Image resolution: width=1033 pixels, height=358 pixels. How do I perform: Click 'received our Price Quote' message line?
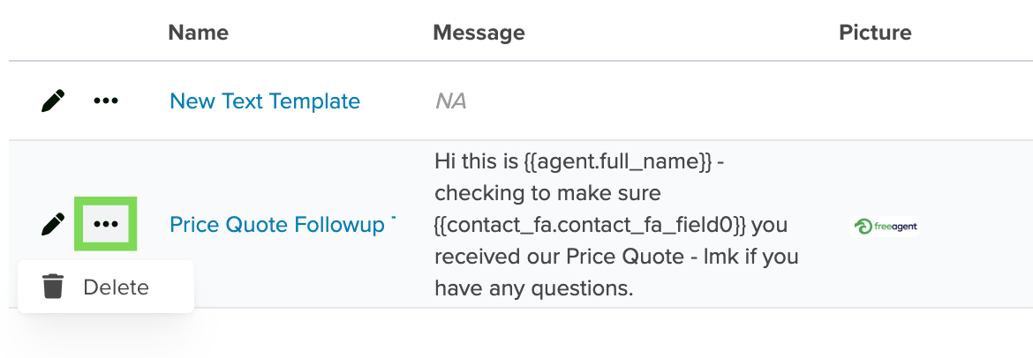tap(560, 256)
